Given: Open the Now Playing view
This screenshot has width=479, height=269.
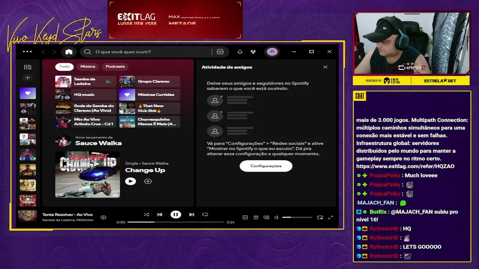Looking at the screenshot, I should pyautogui.click(x=245, y=217).
